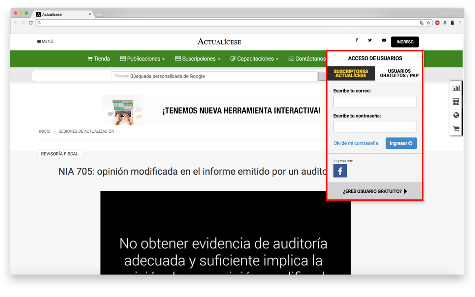Screen dimensions: 475x297
Task: Open the shopping cart sidebar icon
Action: [x=456, y=129]
